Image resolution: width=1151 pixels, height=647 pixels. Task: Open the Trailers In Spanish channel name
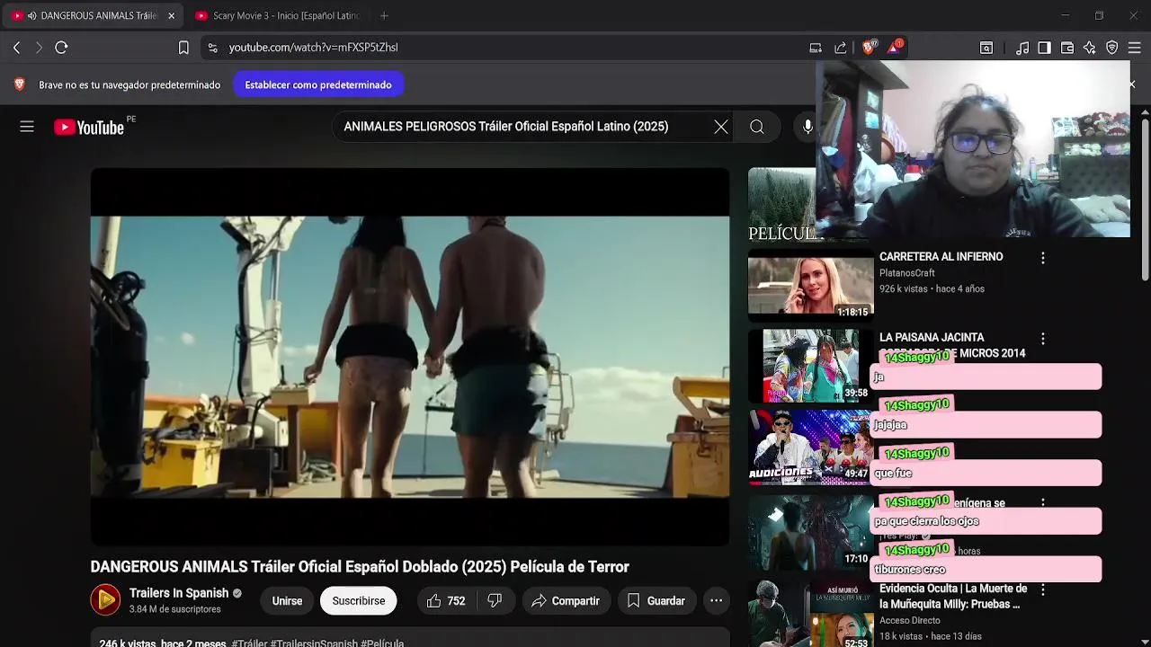coord(179,593)
